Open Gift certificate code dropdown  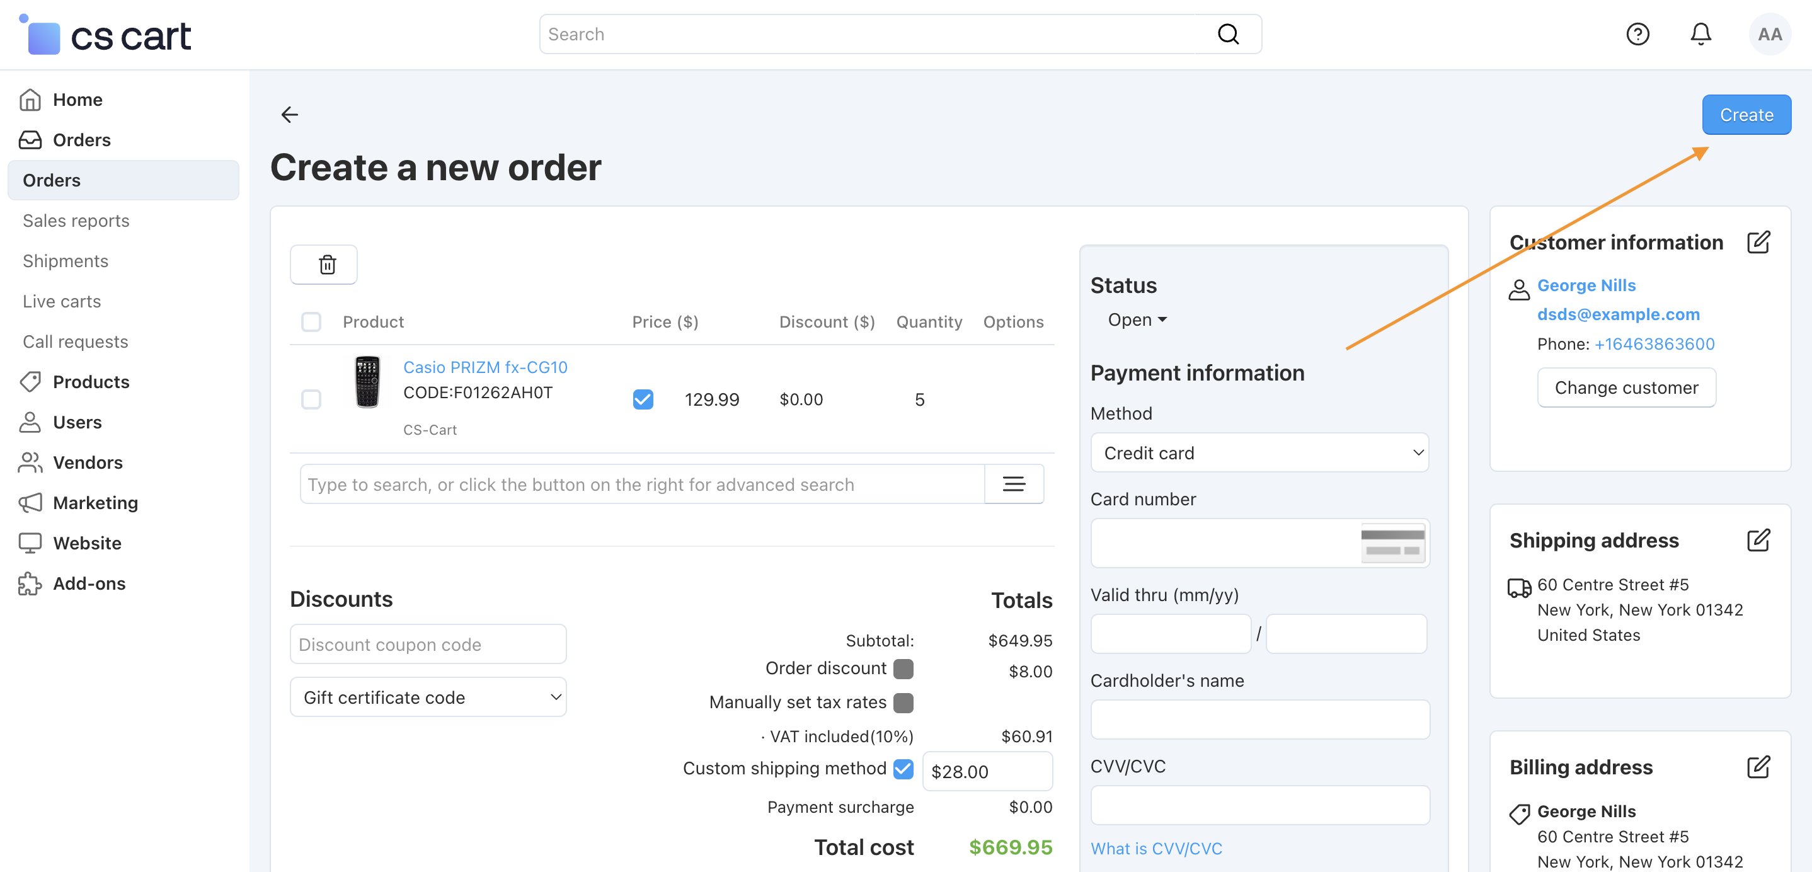pyautogui.click(x=428, y=697)
